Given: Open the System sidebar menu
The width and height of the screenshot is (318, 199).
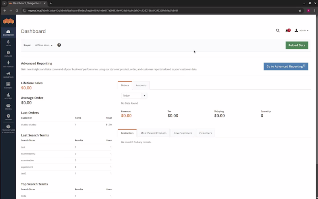Looking at the screenshot, I should tap(8, 117).
